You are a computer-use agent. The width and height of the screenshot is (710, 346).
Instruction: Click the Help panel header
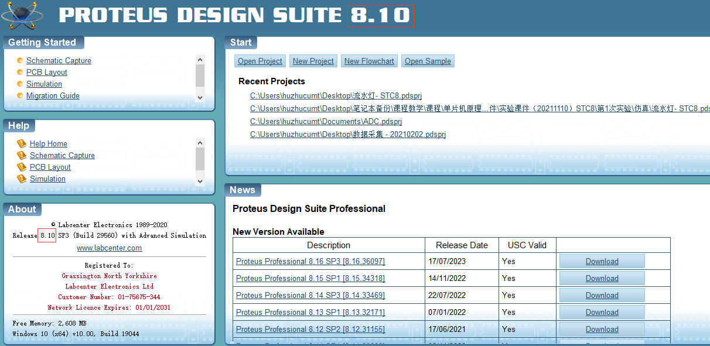point(19,125)
